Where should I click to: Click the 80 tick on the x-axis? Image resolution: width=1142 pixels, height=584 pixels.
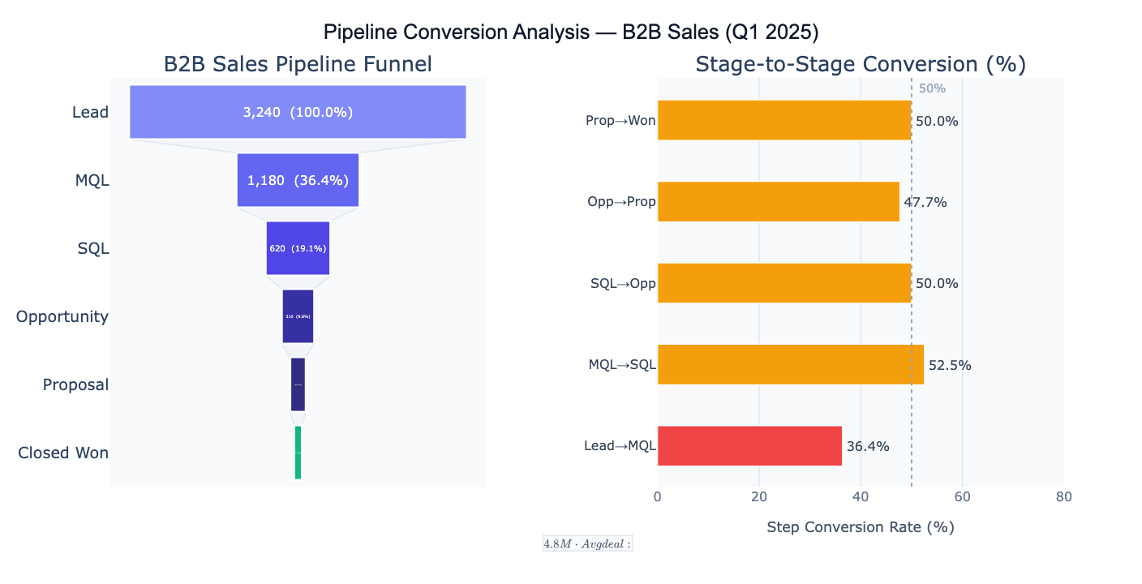[x=1064, y=496]
